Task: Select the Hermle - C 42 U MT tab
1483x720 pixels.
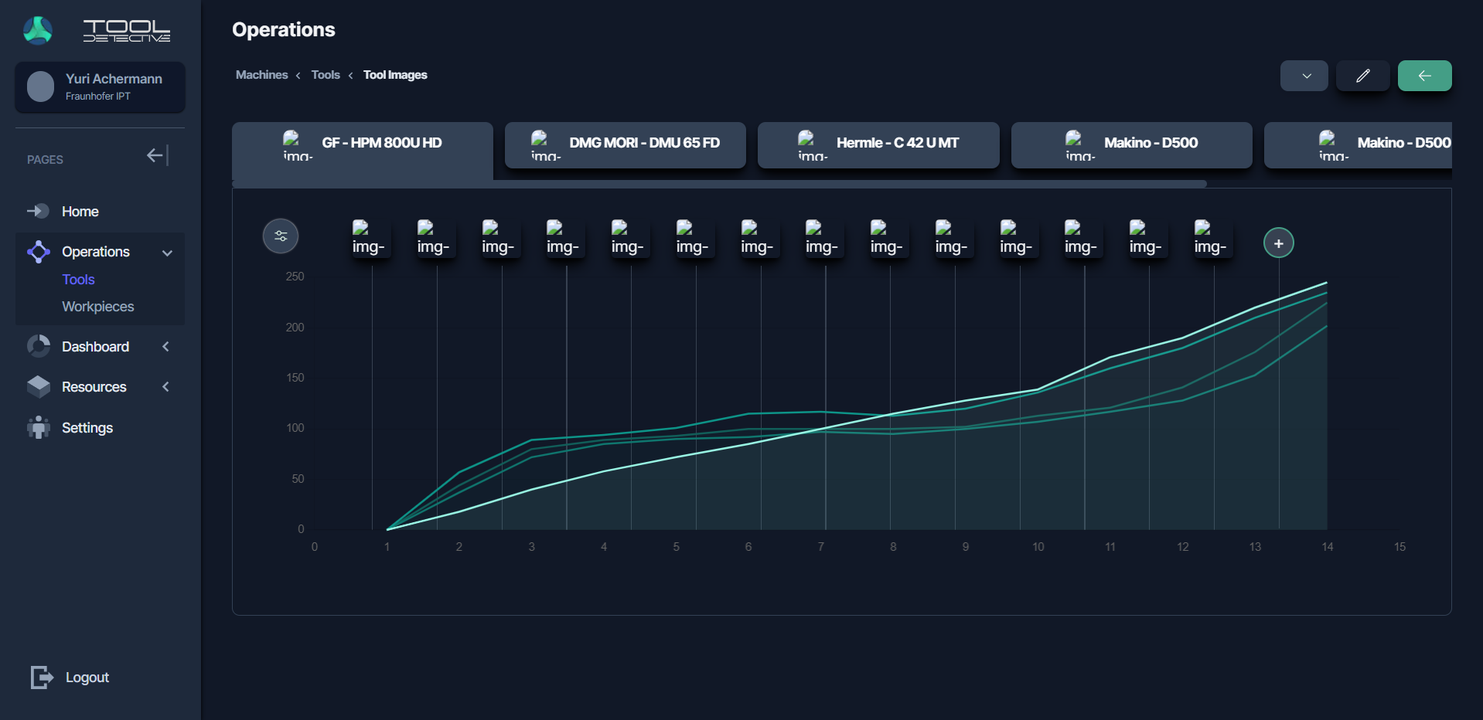Action: 878,144
